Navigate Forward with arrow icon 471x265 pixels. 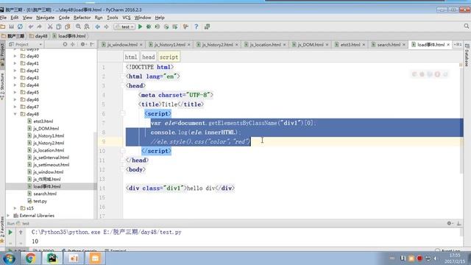tap(106, 26)
